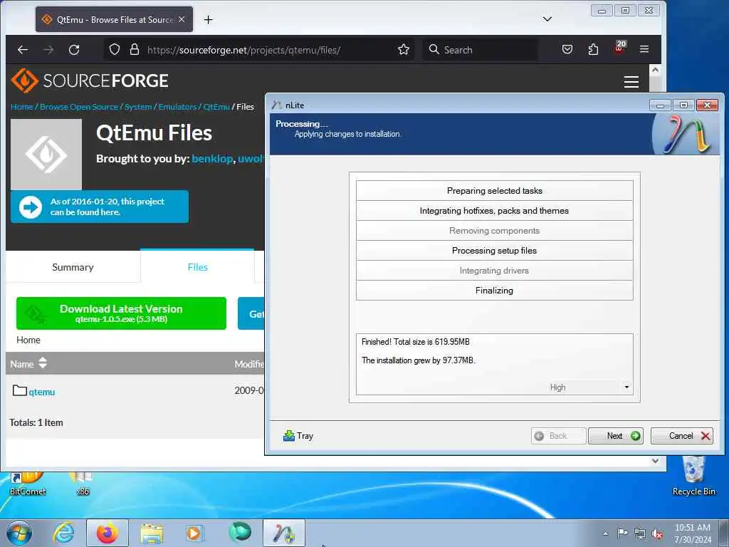The image size is (729, 547).
Task: Open the Windows Start menu
Action: 19,533
